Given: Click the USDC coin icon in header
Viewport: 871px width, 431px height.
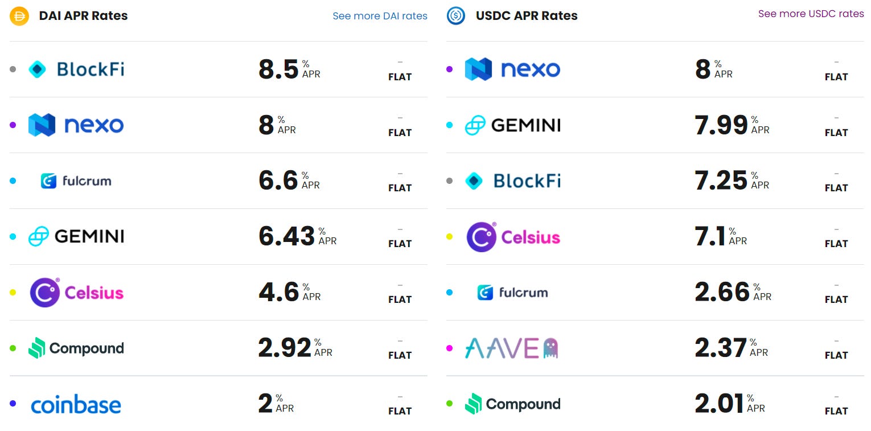Looking at the screenshot, I should click(x=456, y=16).
